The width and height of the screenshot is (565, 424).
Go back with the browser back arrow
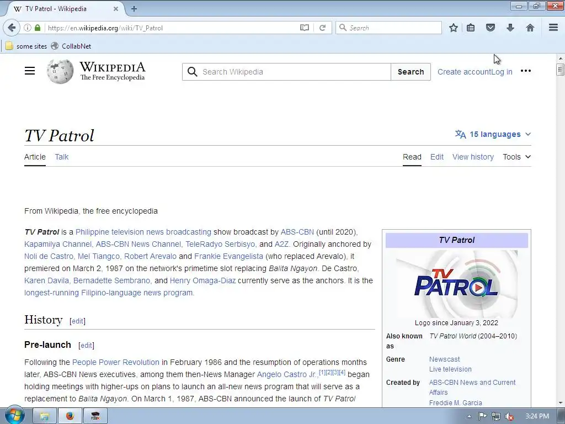point(11,28)
